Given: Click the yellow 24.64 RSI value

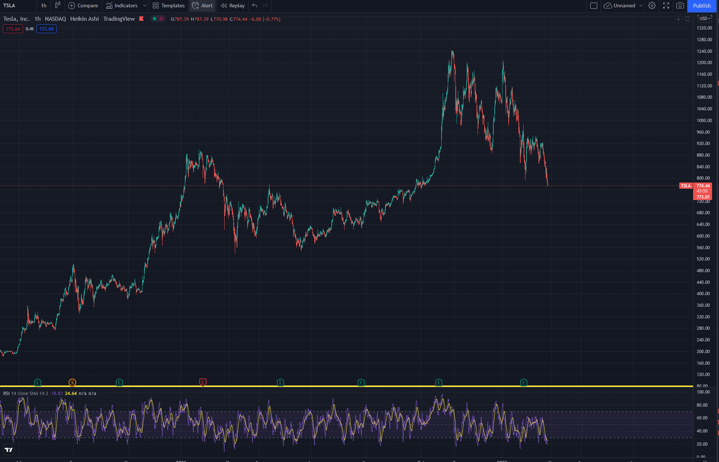Looking at the screenshot, I should click(71, 393).
